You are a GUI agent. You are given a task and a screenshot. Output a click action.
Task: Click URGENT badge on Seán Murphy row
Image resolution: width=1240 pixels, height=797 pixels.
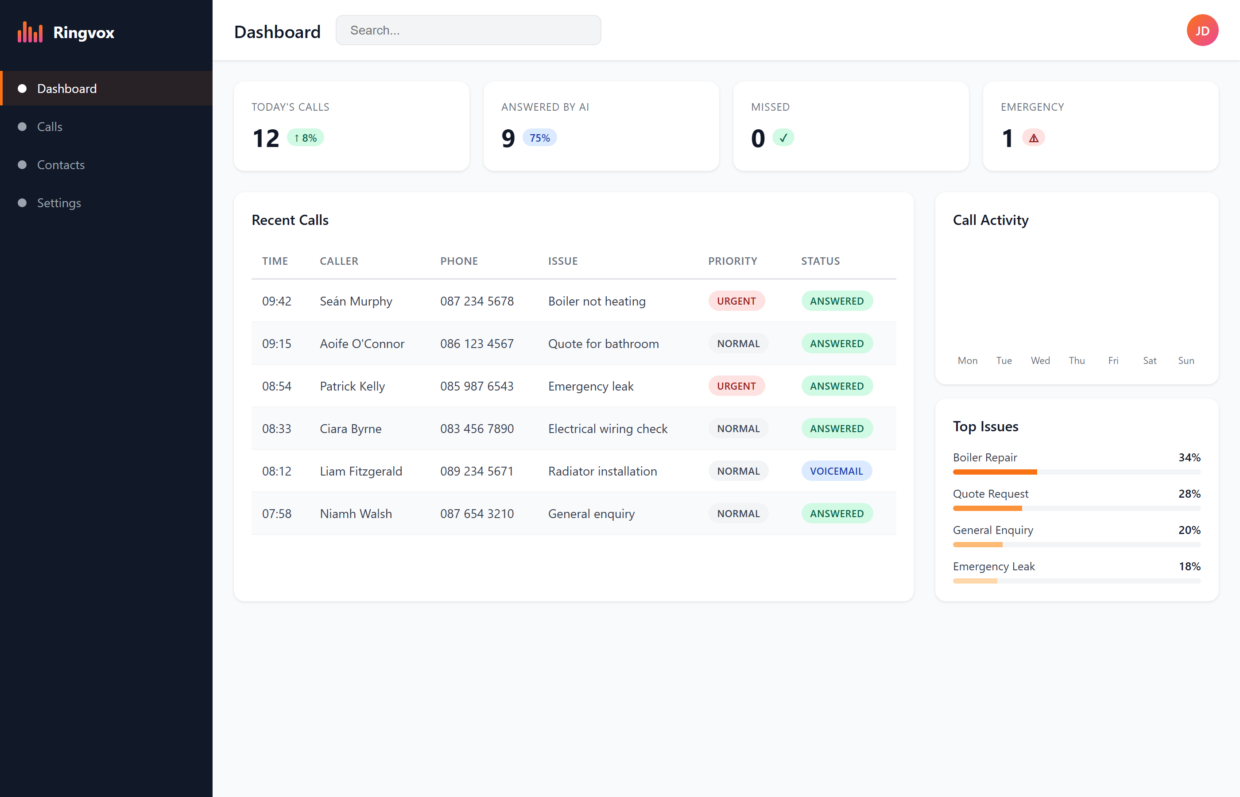tap(736, 301)
